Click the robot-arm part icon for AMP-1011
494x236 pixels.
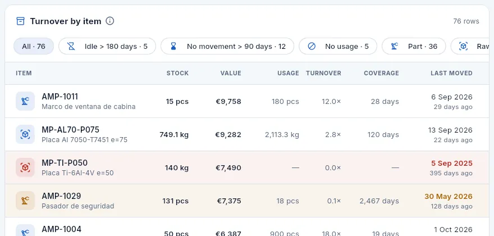coord(25,101)
